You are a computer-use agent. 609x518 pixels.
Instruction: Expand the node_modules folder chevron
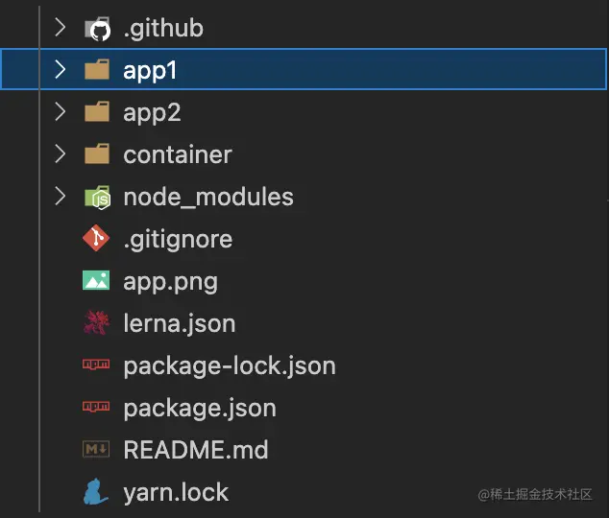coord(61,197)
